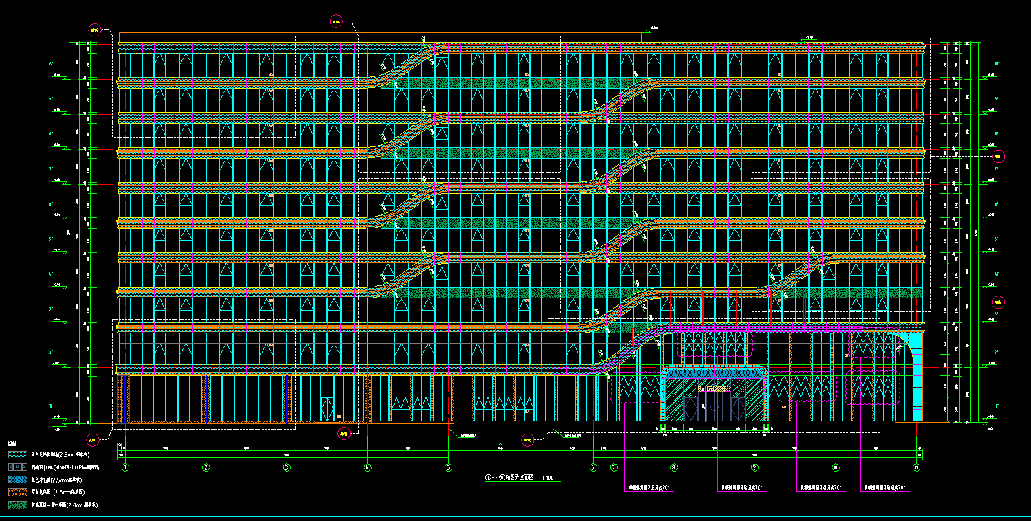Image resolution: width=1031 pixels, height=521 pixels.
Task: Select the legend heading "图例"
Action: [x=10, y=445]
